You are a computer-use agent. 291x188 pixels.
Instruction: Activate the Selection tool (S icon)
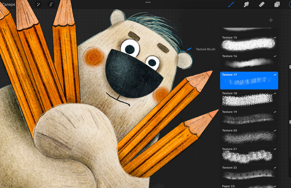[x=51, y=4]
